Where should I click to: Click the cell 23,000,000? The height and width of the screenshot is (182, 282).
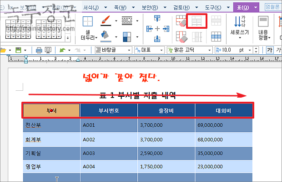point(223,166)
